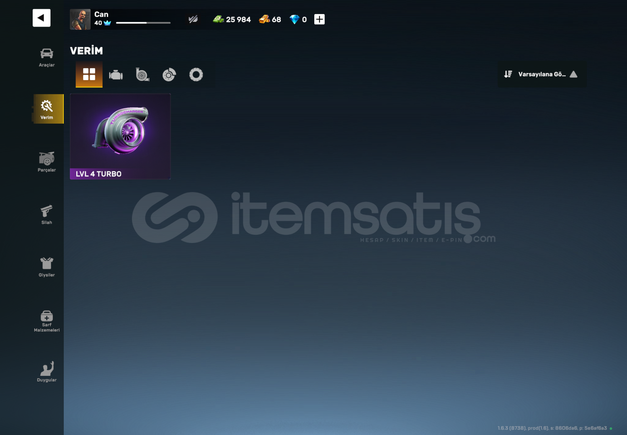Click the sort order icon
Image resolution: width=627 pixels, height=435 pixels.
508,74
